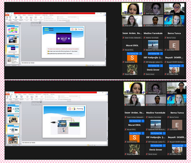191x163 pixels.
Task: Click Broadcast Slide Show icon in top PowerPoint ribbon
Action: click(x=15, y=18)
